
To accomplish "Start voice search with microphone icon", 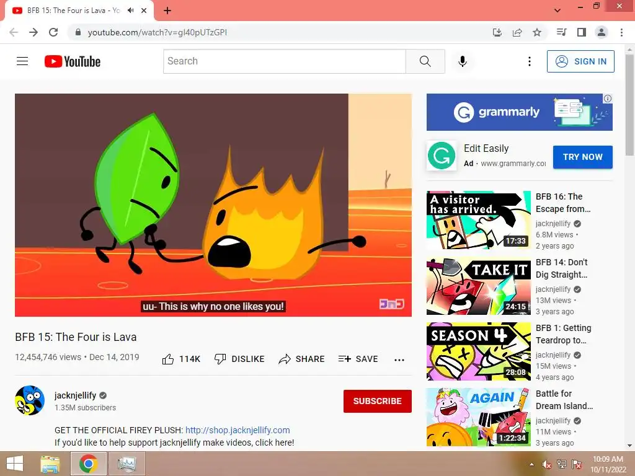I will 463,61.
